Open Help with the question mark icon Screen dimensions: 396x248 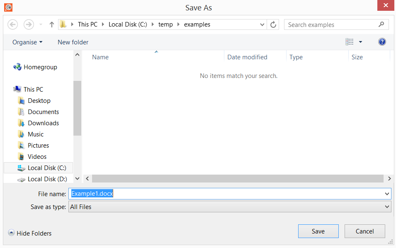pos(381,41)
